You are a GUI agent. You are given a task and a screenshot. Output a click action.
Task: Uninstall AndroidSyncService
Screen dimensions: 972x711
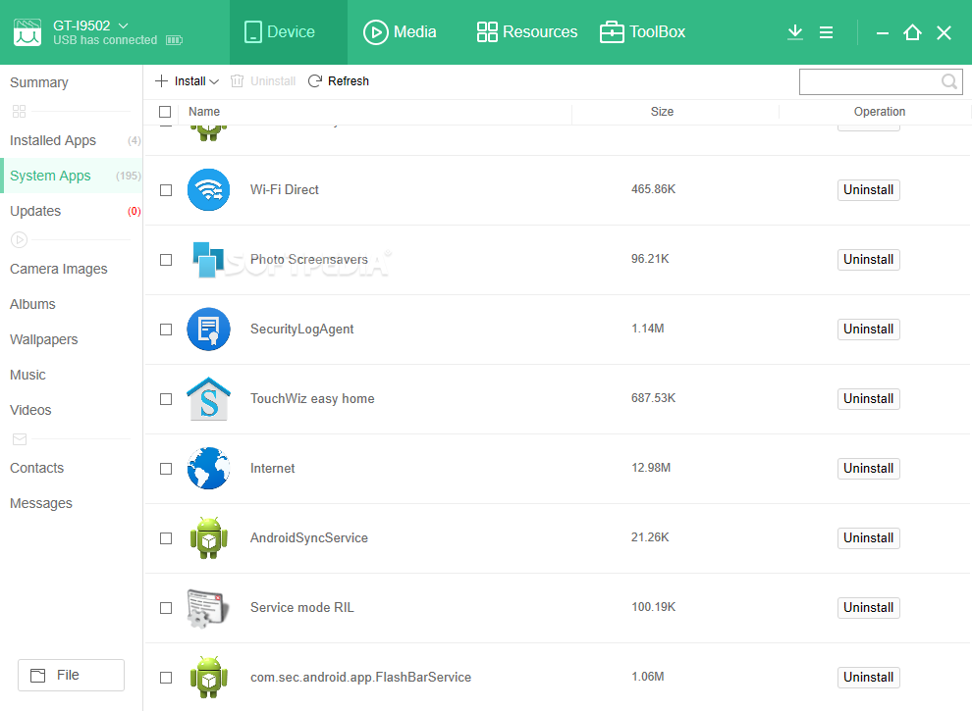pos(869,538)
